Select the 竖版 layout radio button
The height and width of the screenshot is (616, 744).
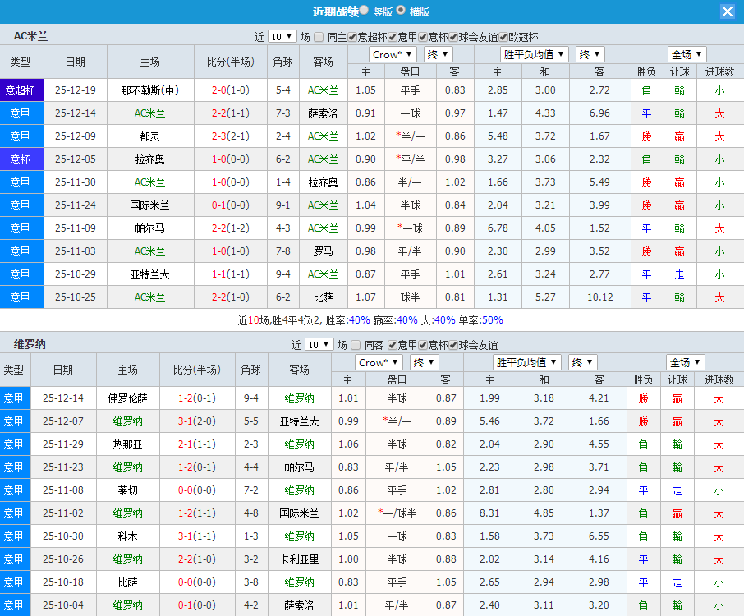point(362,11)
